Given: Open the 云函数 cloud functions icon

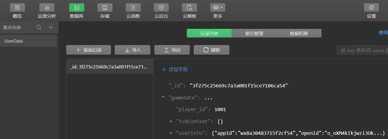Looking at the screenshot, I should 133,8.
